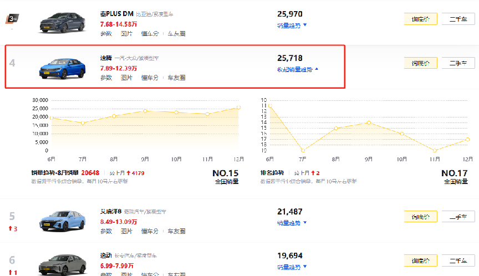This screenshot has height=276, width=479.
Task: Click the red 20648 monthly sales value
Action: (x=90, y=173)
